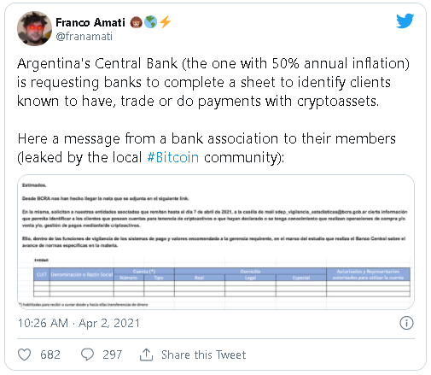Click the share arrow icon
The width and height of the screenshot is (431, 375).
[x=146, y=354]
